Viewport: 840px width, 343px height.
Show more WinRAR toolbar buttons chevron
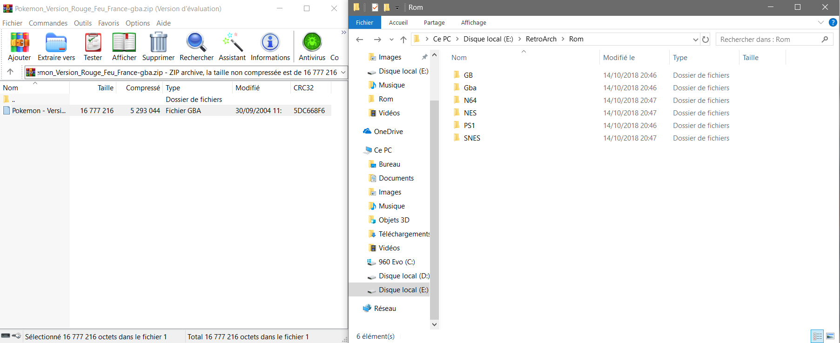click(344, 33)
